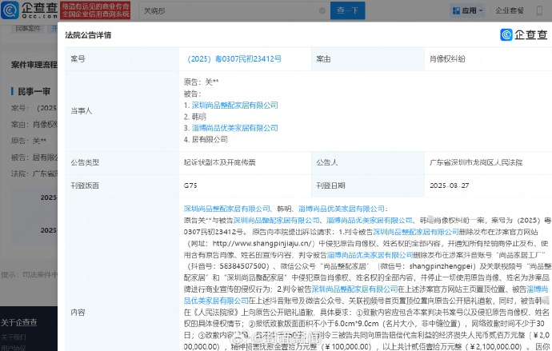Viewport: 552px width, 351px height.
Task: Click the 2025-08-27 publication date value
Action: (x=450, y=185)
